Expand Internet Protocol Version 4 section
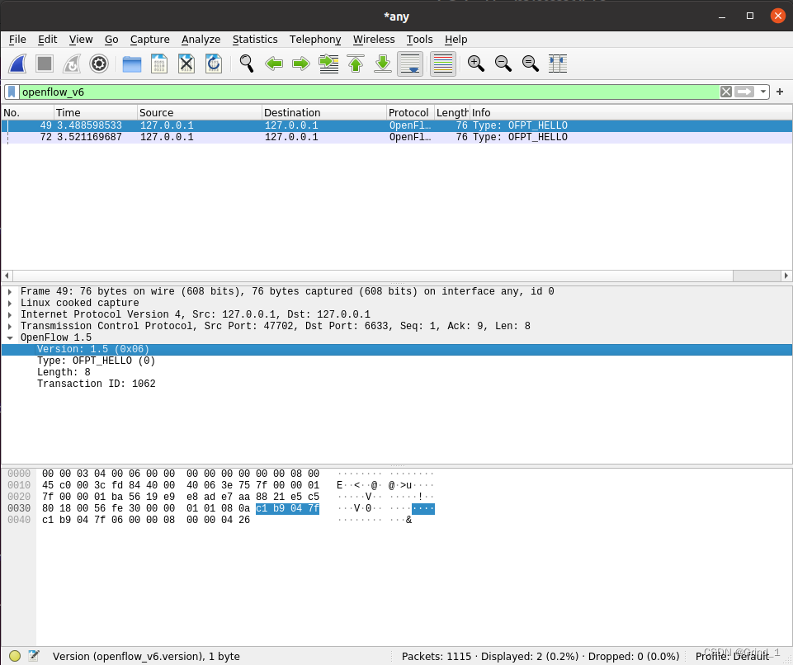The width and height of the screenshot is (793, 665). (10, 314)
